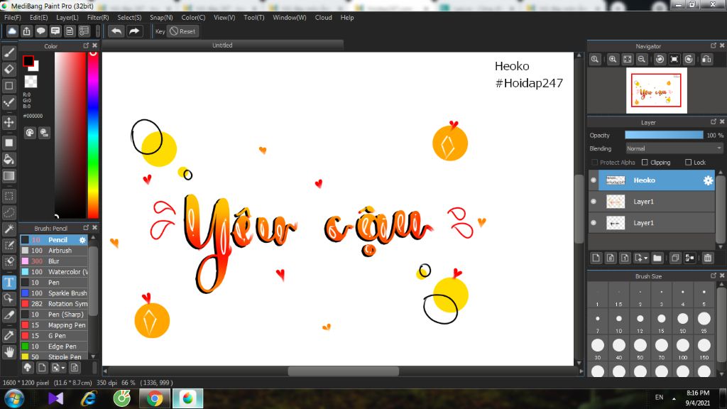Undock the Brush Size panel
727x409 pixels.
click(x=713, y=276)
